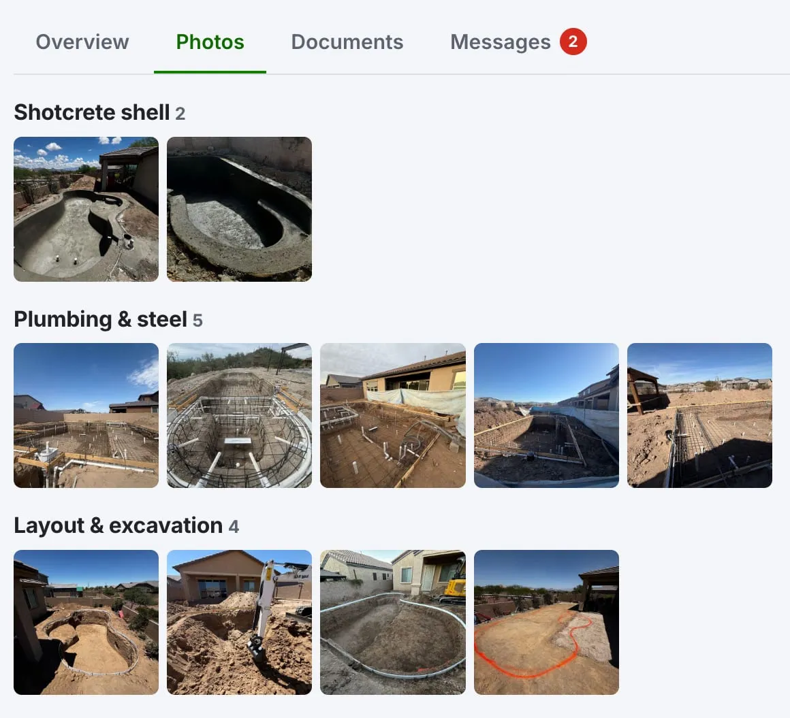The height and width of the screenshot is (718, 790).
Task: Open excavation photo with white pipe outline
Action: 393,622
